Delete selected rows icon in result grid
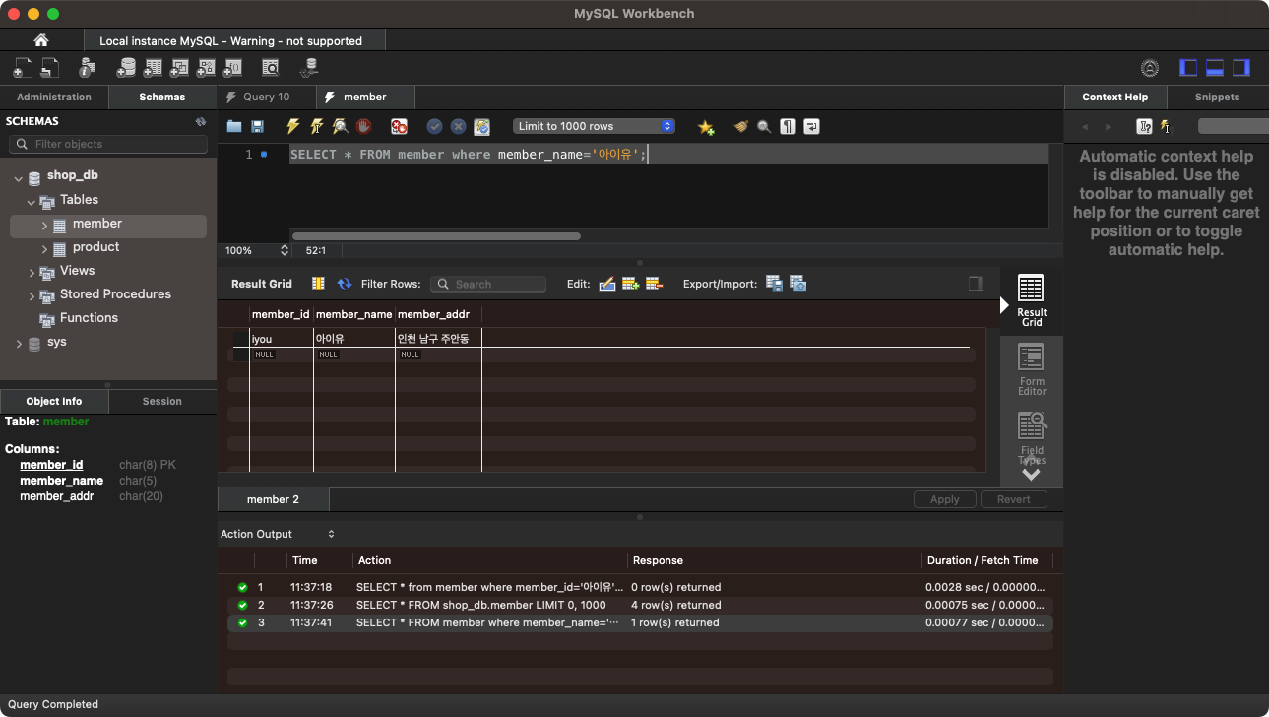The width and height of the screenshot is (1269, 717). click(655, 284)
